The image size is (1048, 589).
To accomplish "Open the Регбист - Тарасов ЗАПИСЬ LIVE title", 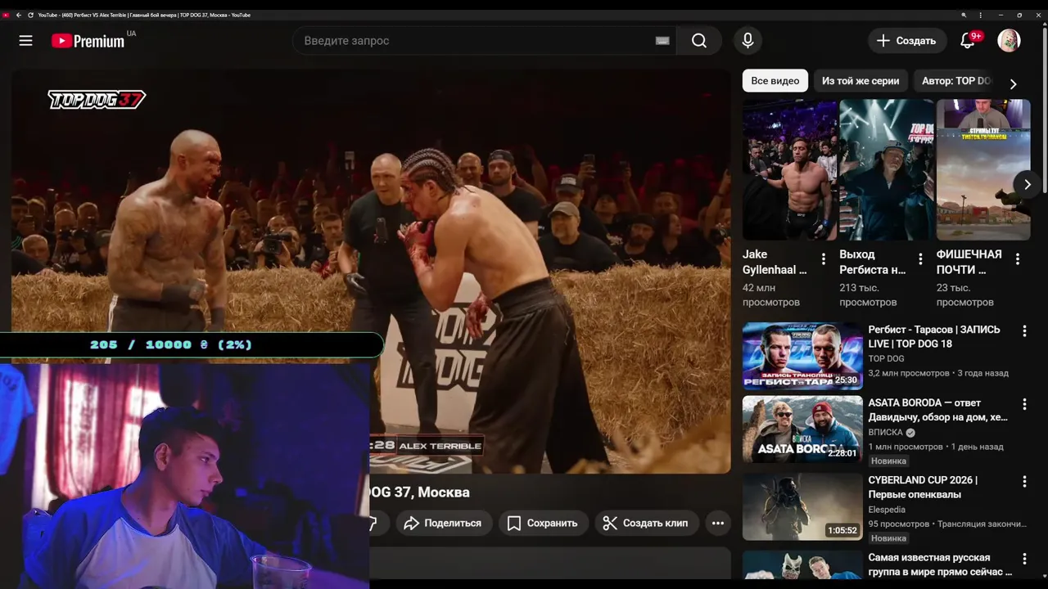I will [934, 336].
